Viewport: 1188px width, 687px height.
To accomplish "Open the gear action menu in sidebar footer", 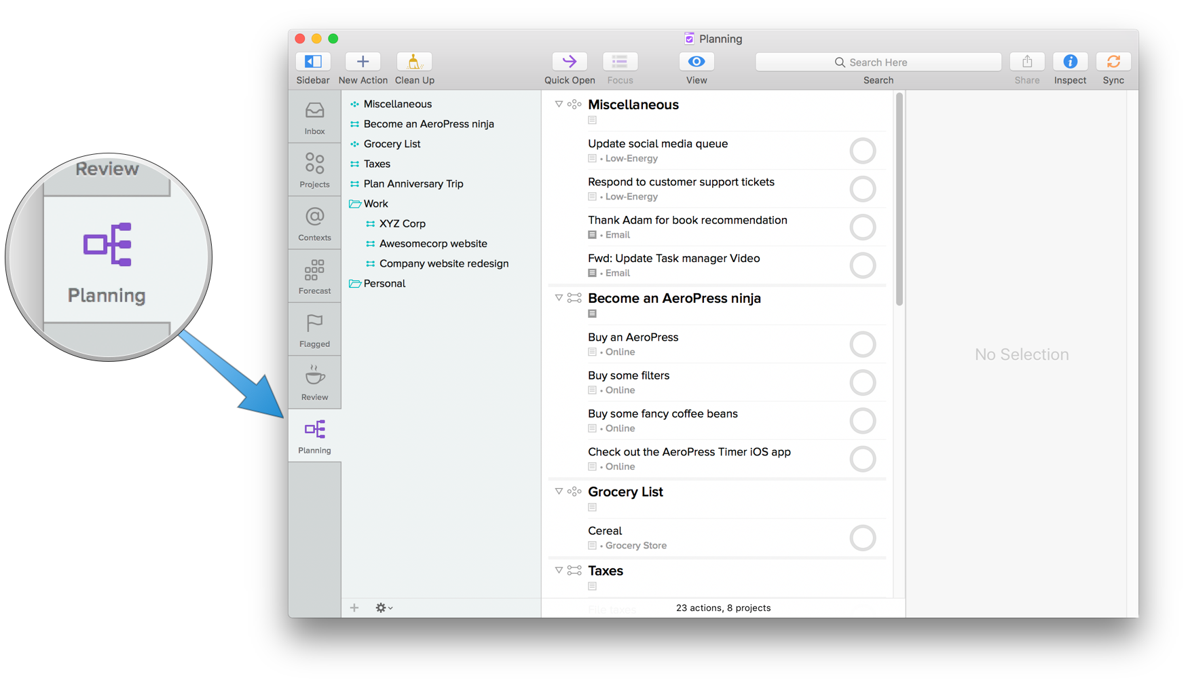I will tap(384, 608).
